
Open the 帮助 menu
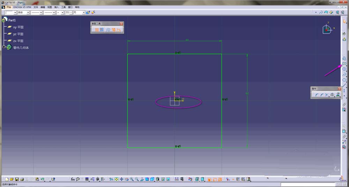click(x=77, y=7)
